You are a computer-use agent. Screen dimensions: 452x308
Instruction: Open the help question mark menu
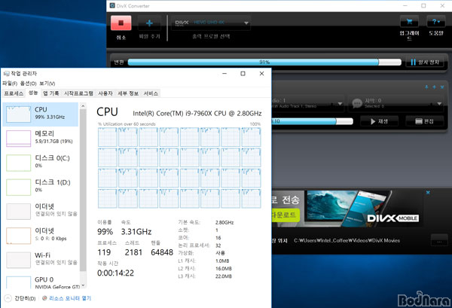coord(436,22)
